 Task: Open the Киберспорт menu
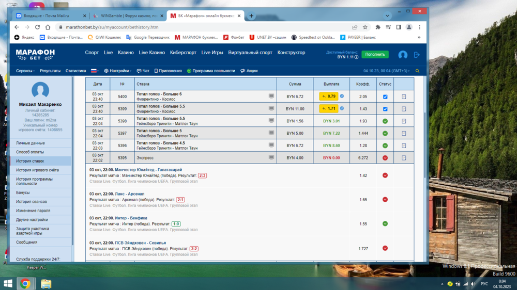coord(183,53)
